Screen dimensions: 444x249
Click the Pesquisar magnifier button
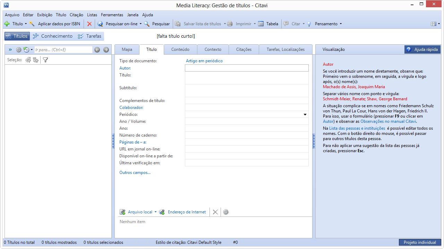[157, 24]
